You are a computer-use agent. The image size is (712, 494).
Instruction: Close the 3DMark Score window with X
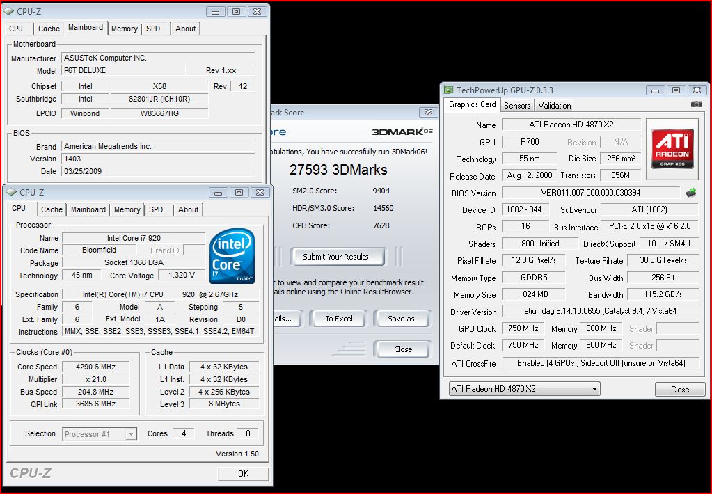428,112
